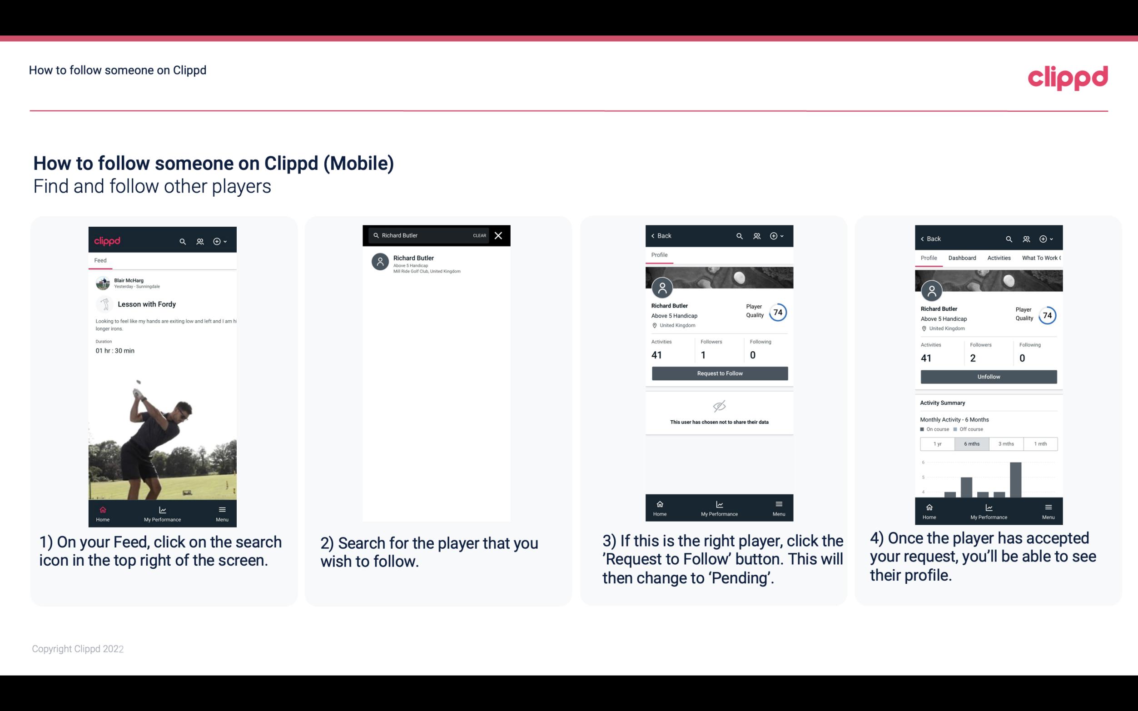Click the Richard Butler search result entry
This screenshot has width=1138, height=711.
coord(439,263)
